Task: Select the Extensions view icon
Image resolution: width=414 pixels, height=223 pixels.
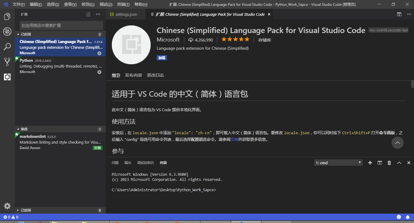Action: (7, 77)
